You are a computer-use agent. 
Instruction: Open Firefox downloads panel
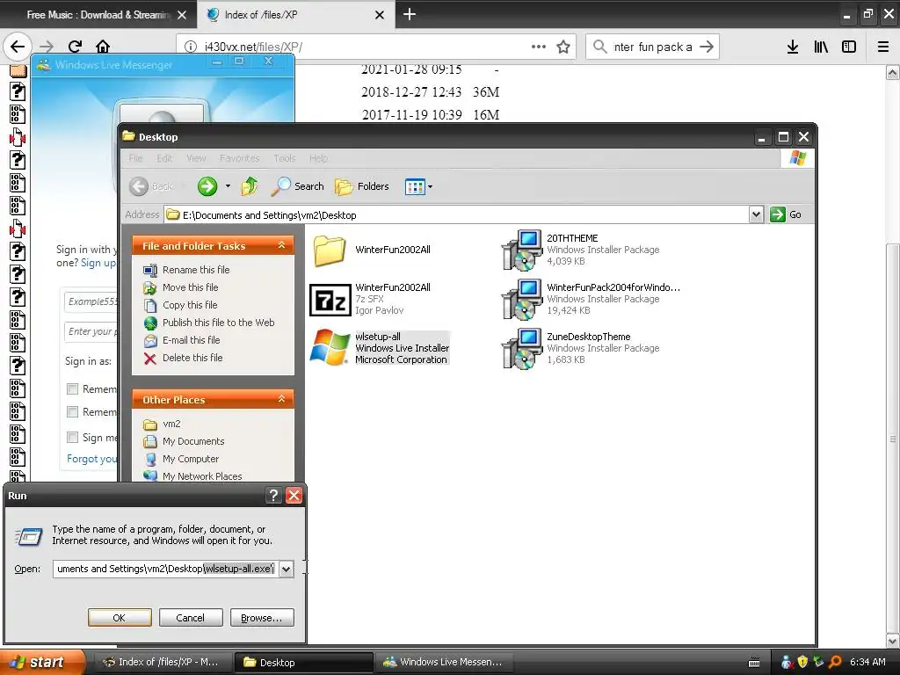(793, 47)
